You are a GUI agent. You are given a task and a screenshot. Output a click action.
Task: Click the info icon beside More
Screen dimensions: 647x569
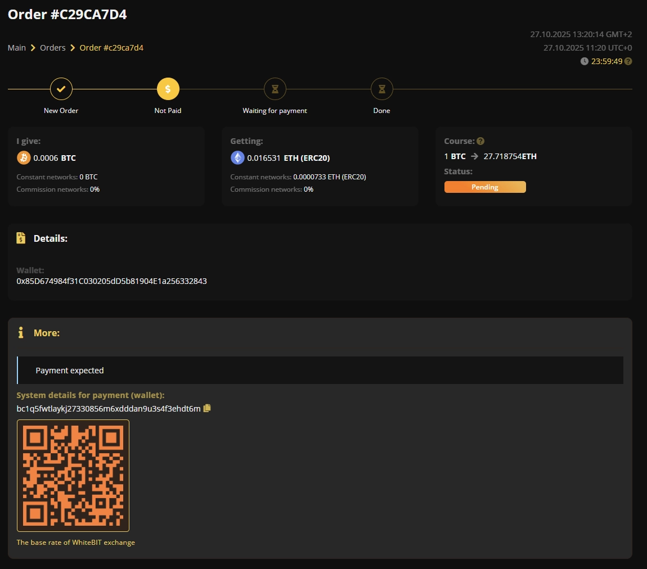[x=21, y=332]
